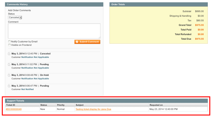Click 'Notification Not Applicable' under 9:11:02 PM entry
Image resolution: width=213 pixels, height=117 pixels.
[x=35, y=68]
